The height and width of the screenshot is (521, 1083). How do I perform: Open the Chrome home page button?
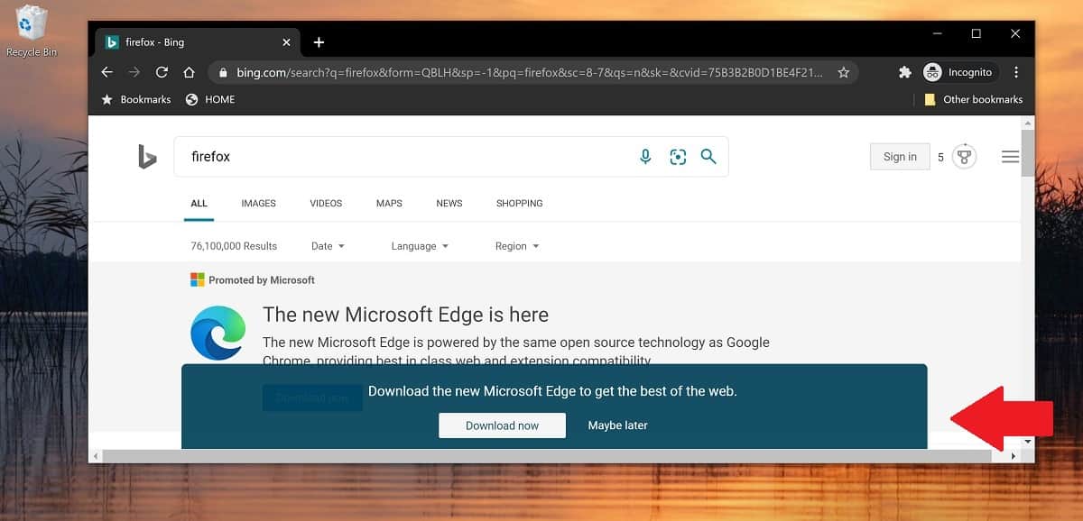(x=189, y=72)
